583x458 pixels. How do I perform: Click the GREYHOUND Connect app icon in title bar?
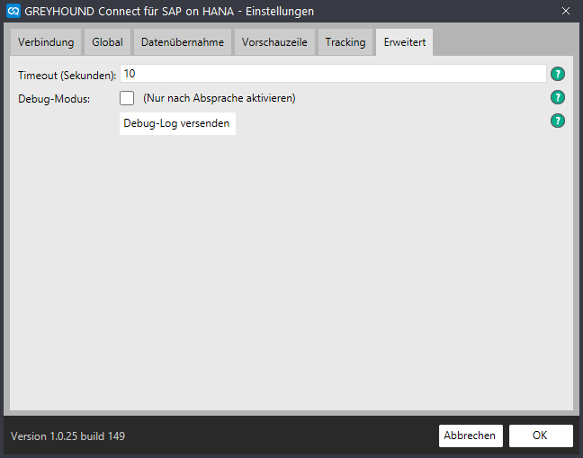pos(13,11)
